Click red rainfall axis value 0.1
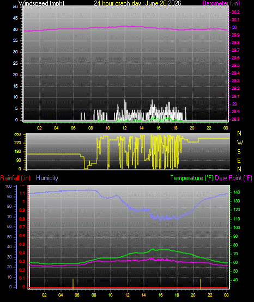 coord(22,278)
